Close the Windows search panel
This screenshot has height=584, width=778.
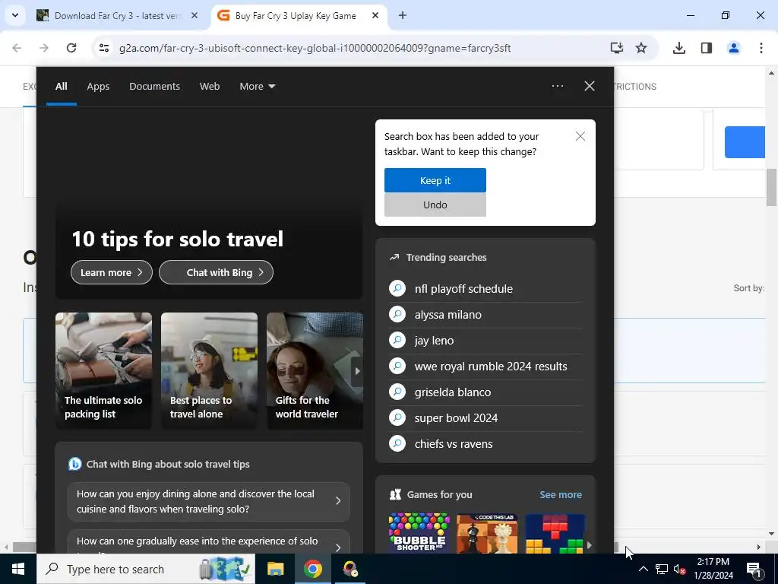pos(590,86)
